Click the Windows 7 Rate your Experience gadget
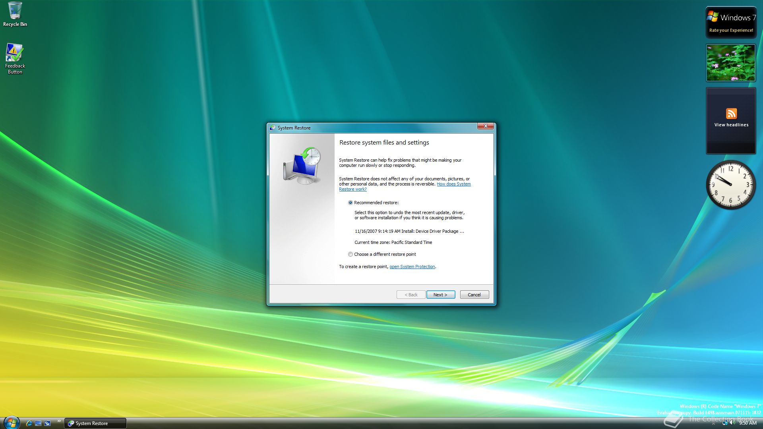763x429 pixels. (731, 23)
